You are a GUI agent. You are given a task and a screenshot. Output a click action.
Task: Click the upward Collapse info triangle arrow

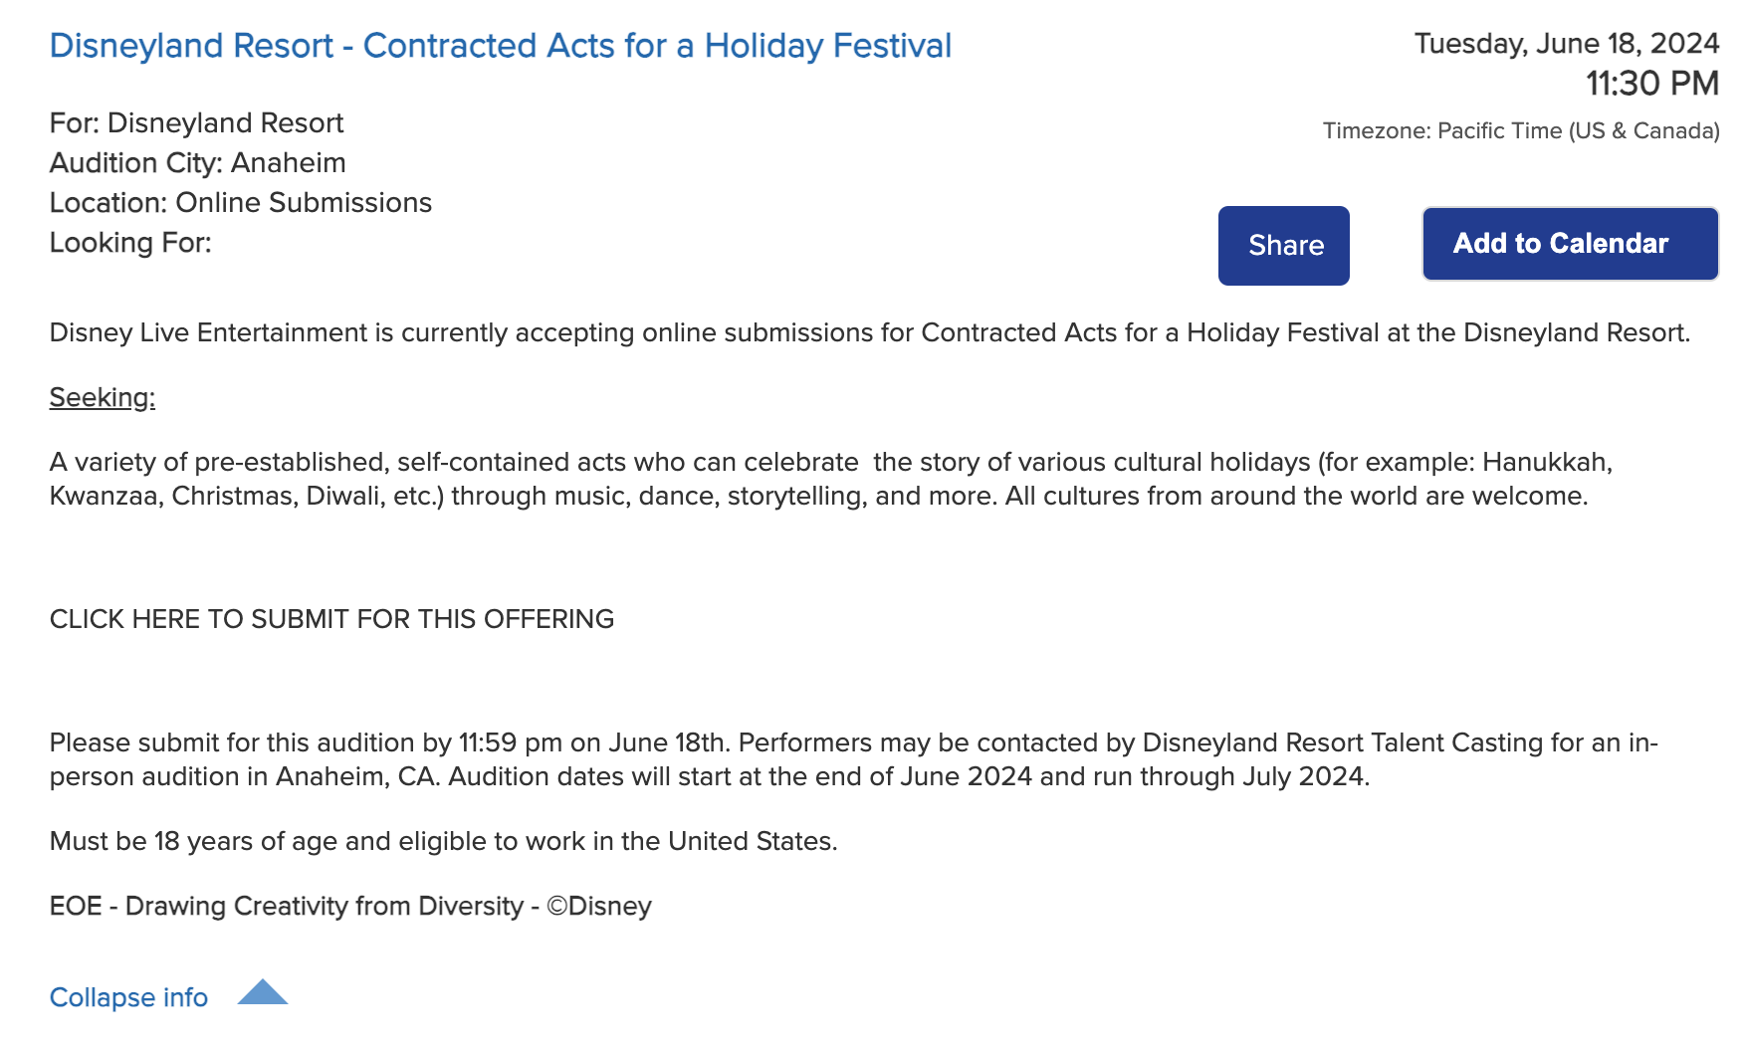tap(263, 992)
